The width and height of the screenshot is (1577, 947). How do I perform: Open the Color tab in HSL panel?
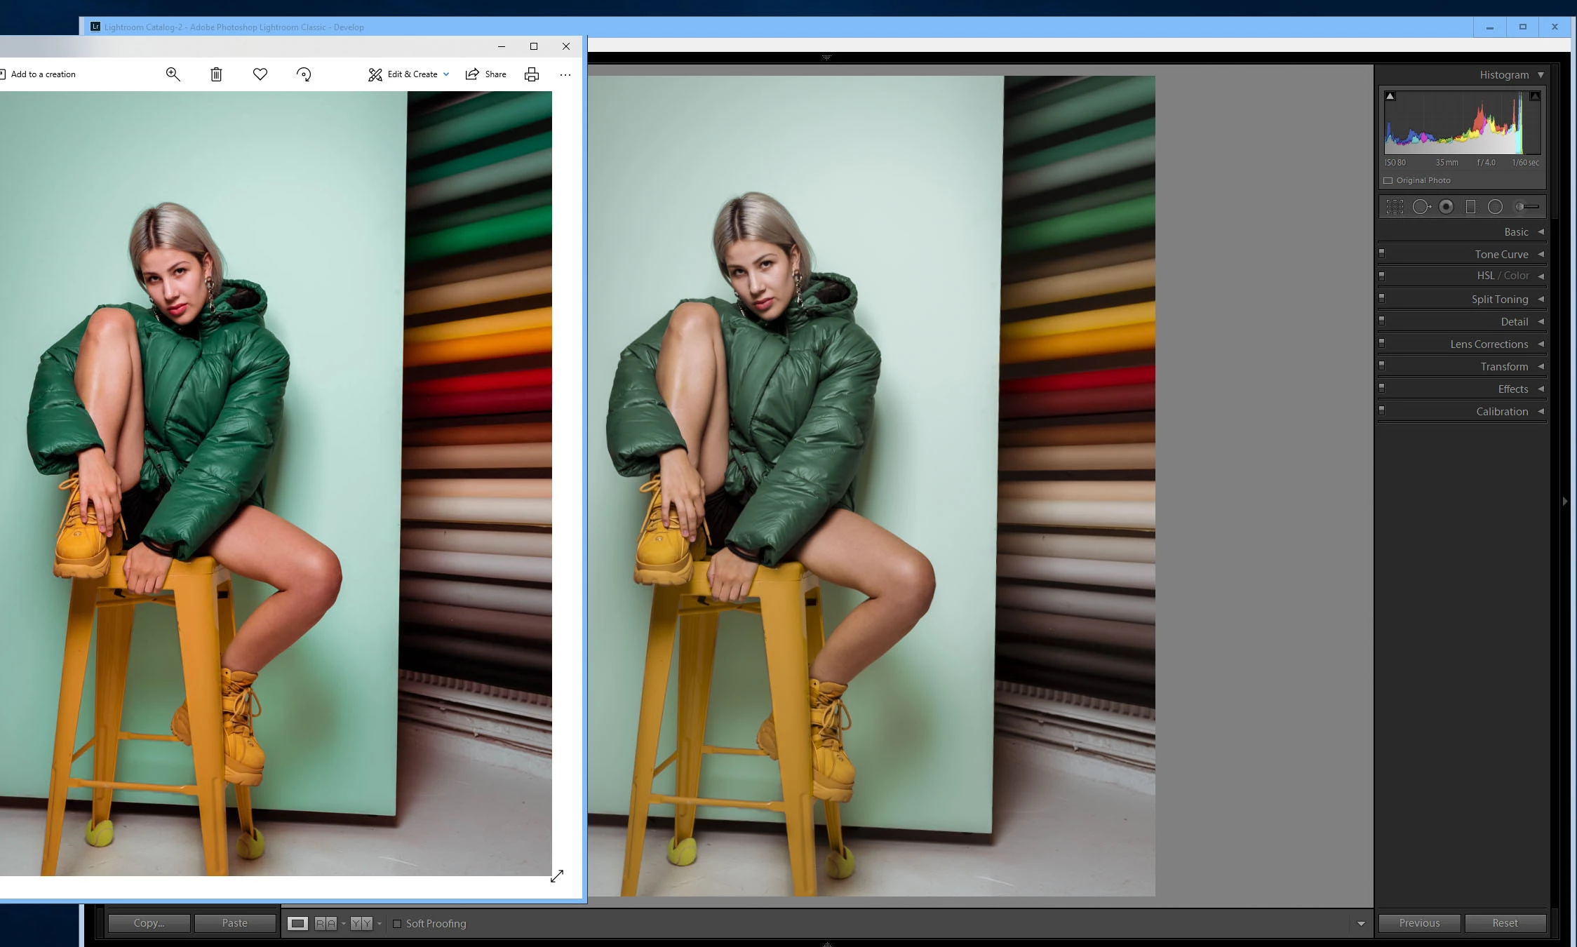pos(1516,276)
